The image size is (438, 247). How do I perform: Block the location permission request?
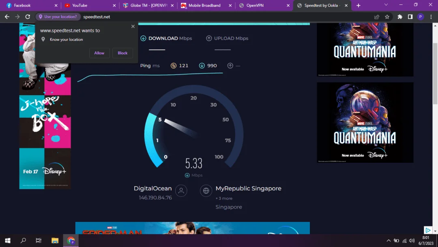pos(122,53)
